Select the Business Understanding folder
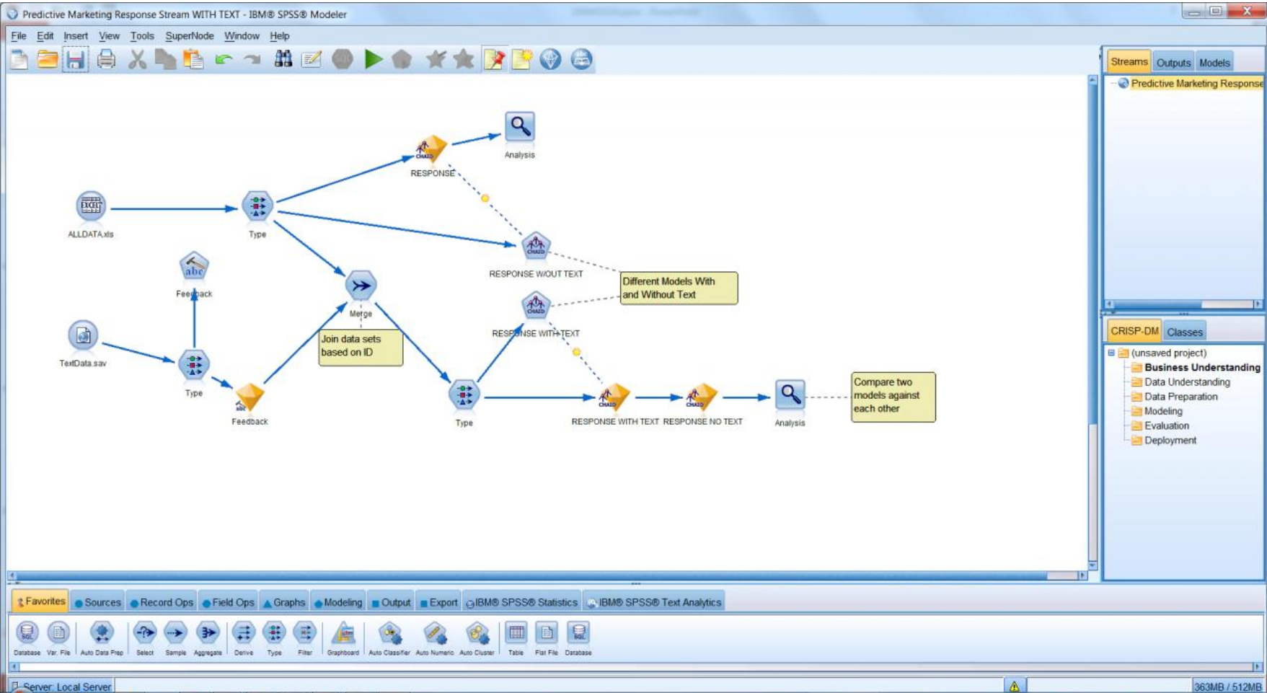This screenshot has height=693, width=1267. click(x=1196, y=367)
